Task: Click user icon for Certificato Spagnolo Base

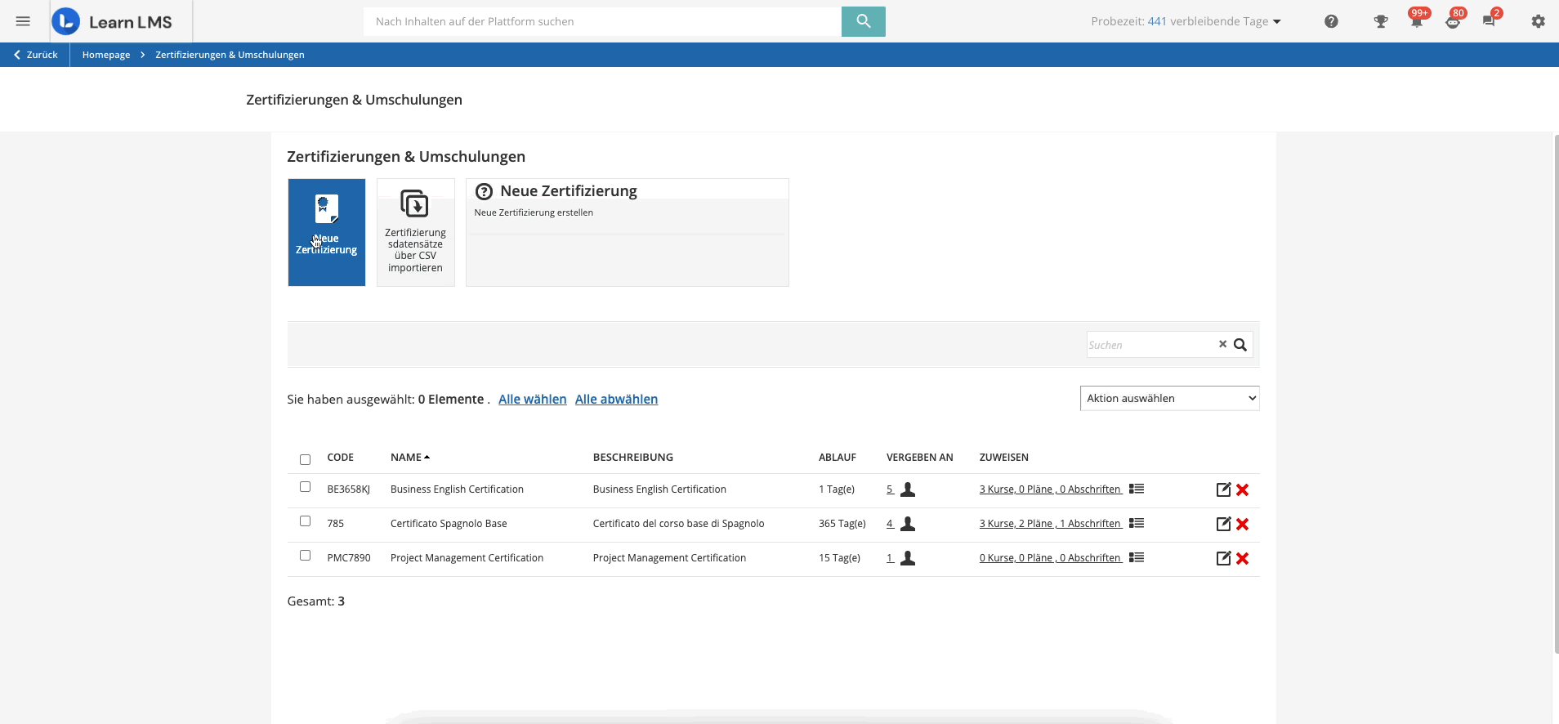Action: [908, 524]
